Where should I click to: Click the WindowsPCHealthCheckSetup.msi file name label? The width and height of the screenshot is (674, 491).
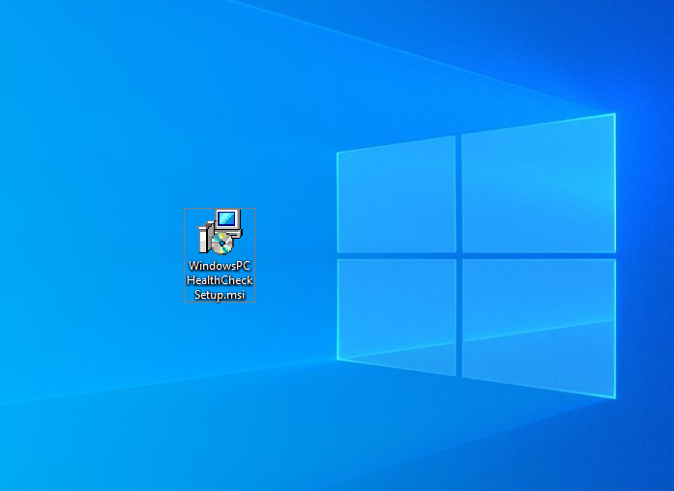click(220, 280)
